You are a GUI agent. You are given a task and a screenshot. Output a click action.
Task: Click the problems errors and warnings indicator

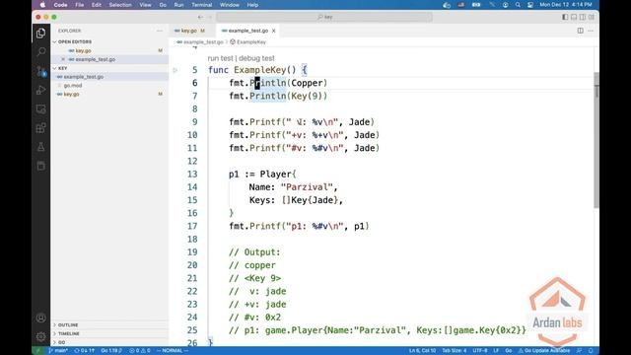point(140,351)
